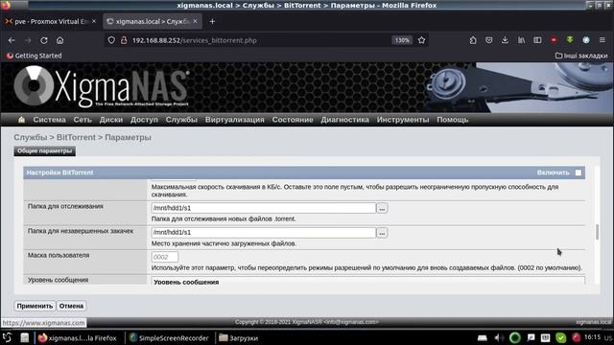The height and width of the screenshot is (345, 614).
Task: Click the red tray icon near clock
Action: pos(576,337)
